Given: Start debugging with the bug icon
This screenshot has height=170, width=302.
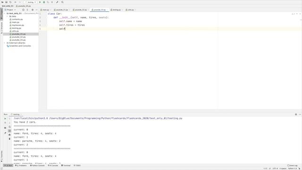Looking at the screenshot, I should click(x=44, y=2).
